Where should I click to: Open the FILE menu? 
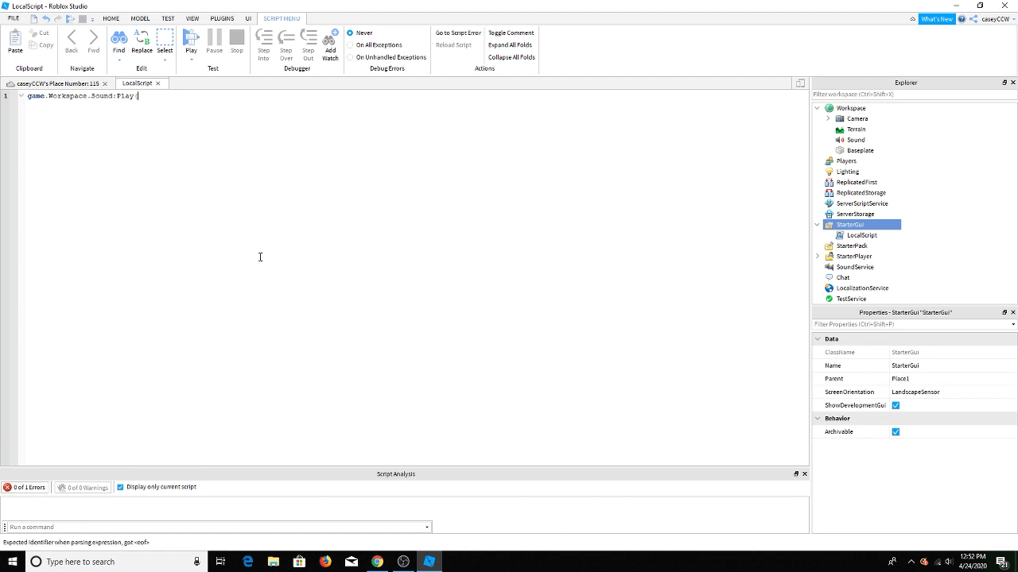[x=14, y=18]
